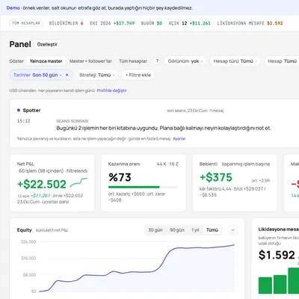Switch Equity chart to 90 gün
299x299 pixels.
click(177, 230)
